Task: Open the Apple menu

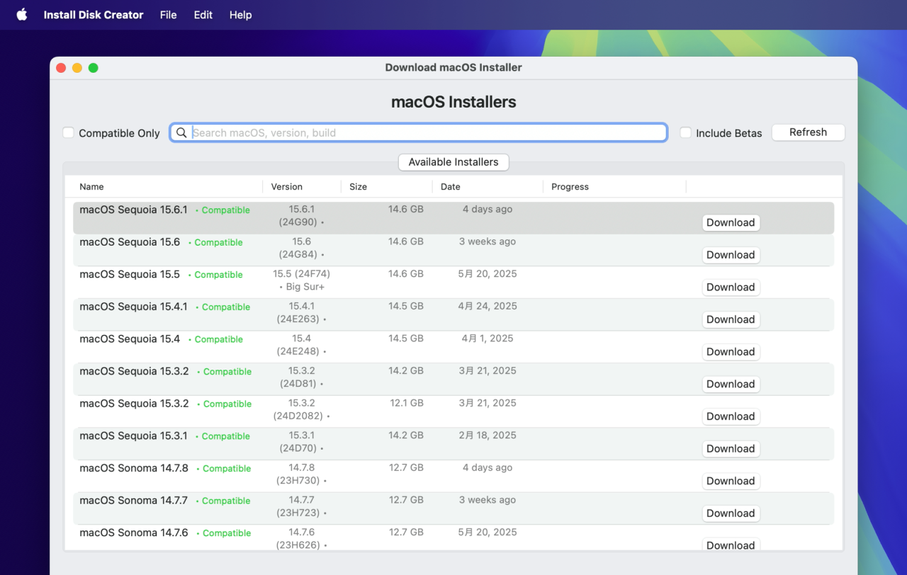Action: [x=21, y=14]
